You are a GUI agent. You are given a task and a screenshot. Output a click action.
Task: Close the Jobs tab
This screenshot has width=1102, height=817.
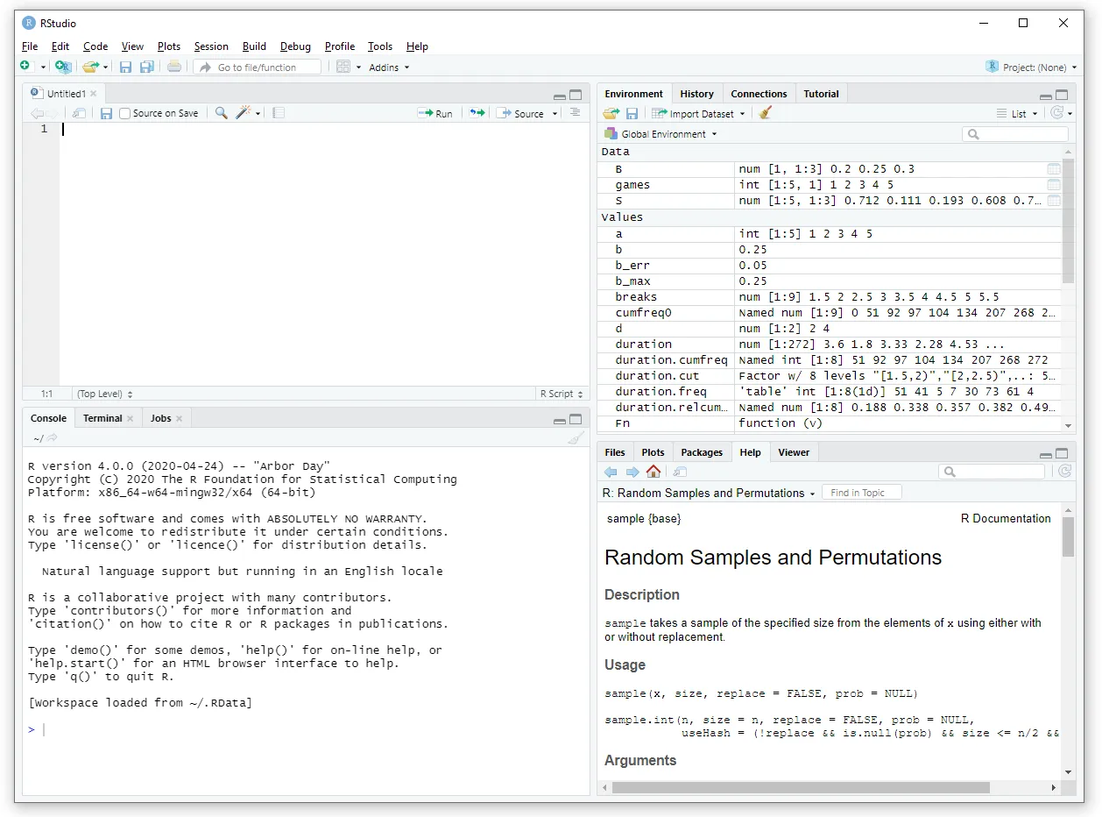[180, 418]
